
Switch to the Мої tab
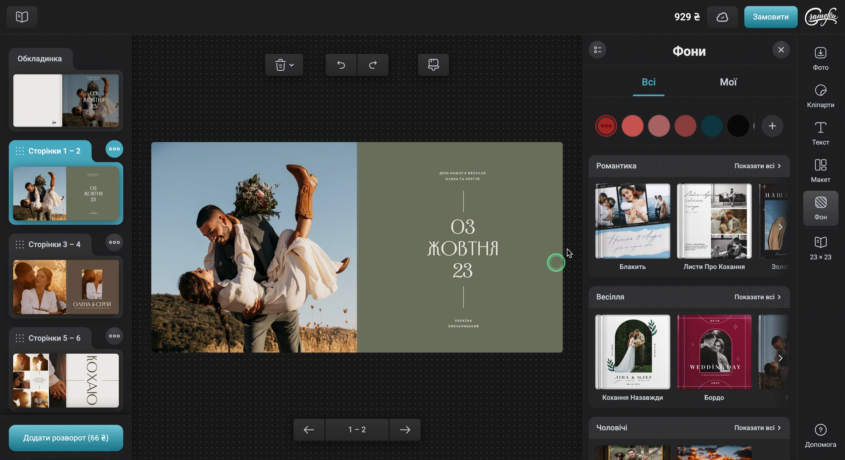coord(728,82)
